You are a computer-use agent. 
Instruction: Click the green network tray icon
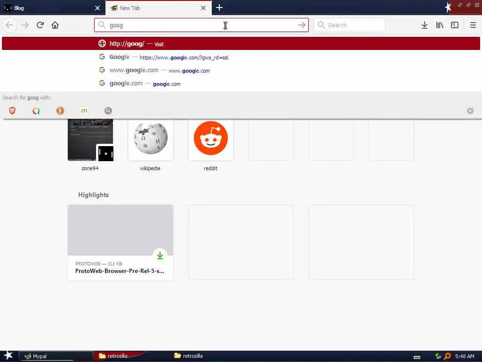(438, 356)
